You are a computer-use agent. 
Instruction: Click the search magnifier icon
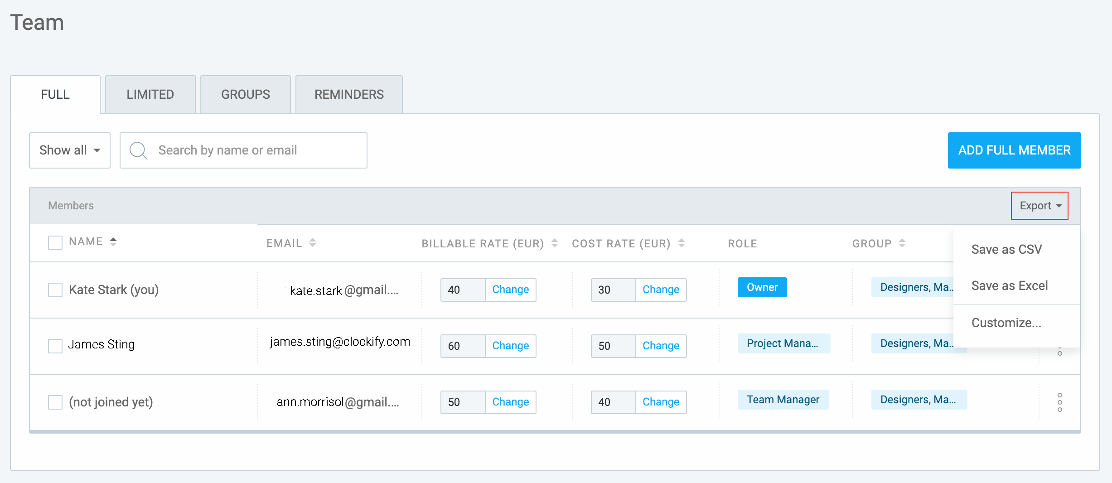[x=138, y=150]
